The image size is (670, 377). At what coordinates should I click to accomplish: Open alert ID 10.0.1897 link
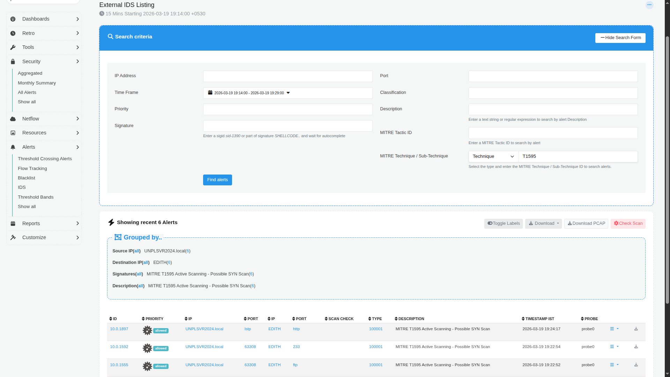(119, 329)
